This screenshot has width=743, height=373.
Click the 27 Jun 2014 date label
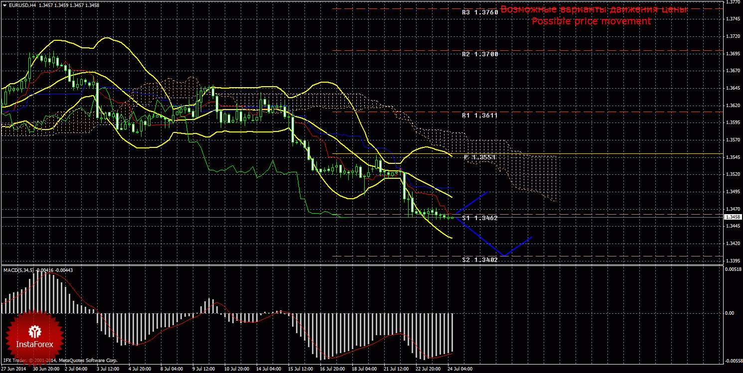[13, 370]
